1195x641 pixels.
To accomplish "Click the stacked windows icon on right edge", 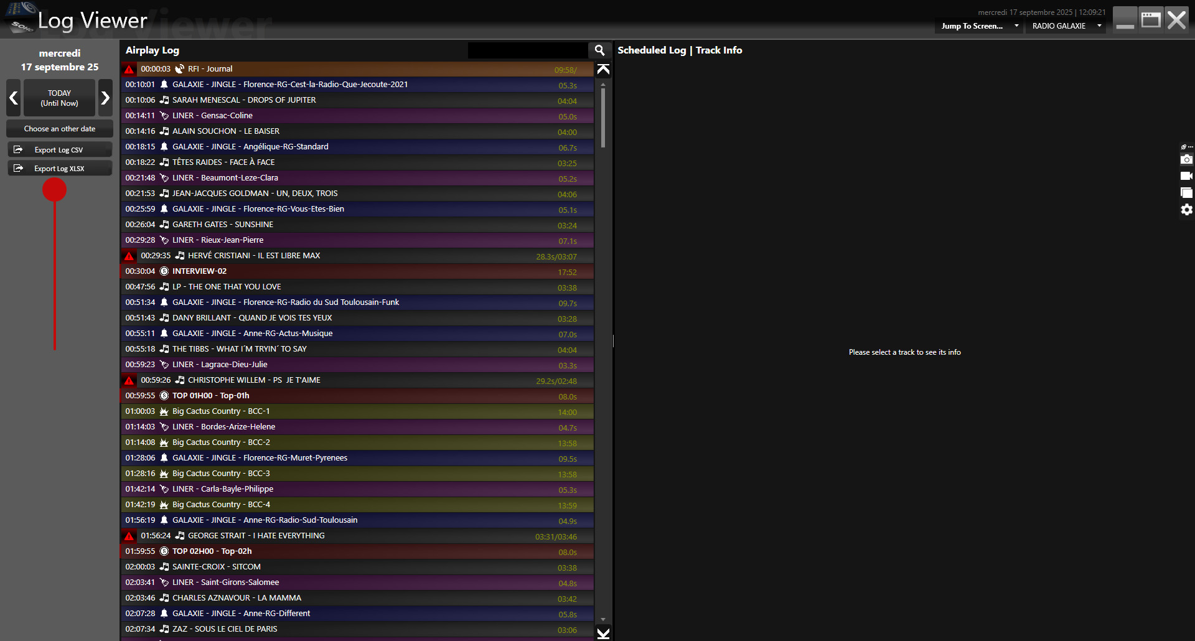I will click(1186, 193).
